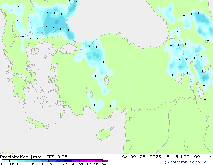Pick the 25–30 mm dark navy swatch
Viewport: 213px width, 165px height.
pos(68,161)
